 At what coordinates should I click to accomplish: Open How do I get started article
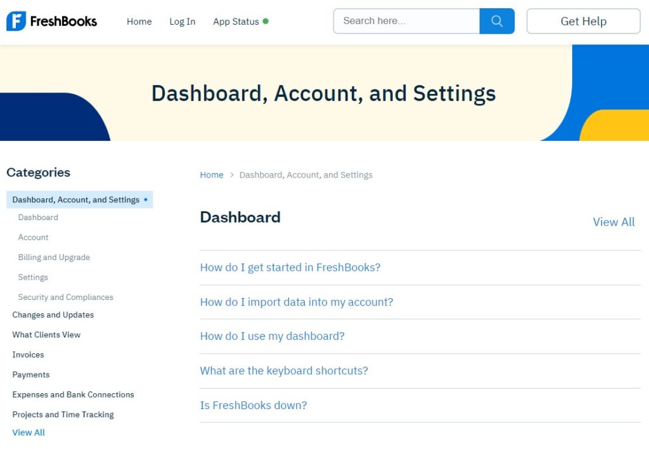(x=290, y=268)
